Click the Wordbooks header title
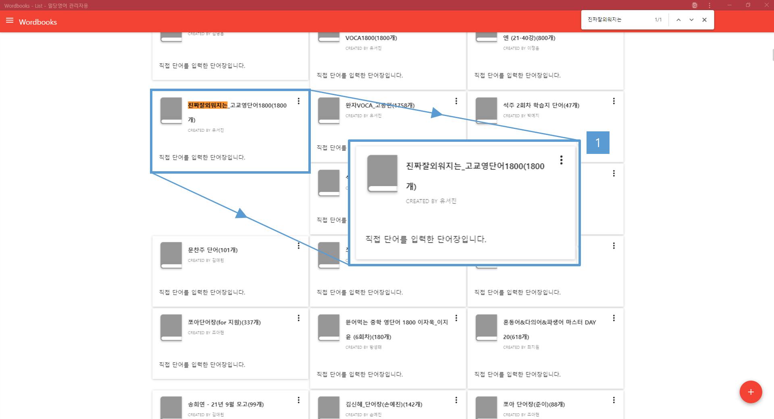 38,22
